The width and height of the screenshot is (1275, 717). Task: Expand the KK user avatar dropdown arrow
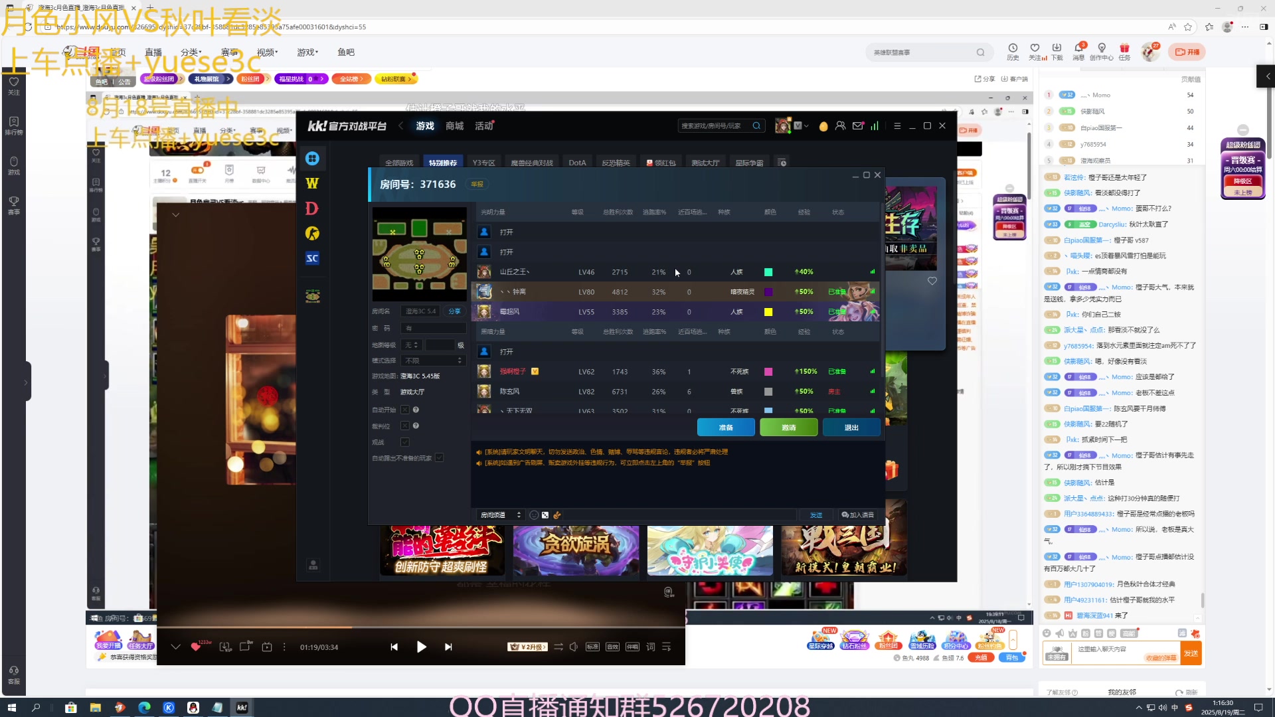pyautogui.click(x=806, y=126)
